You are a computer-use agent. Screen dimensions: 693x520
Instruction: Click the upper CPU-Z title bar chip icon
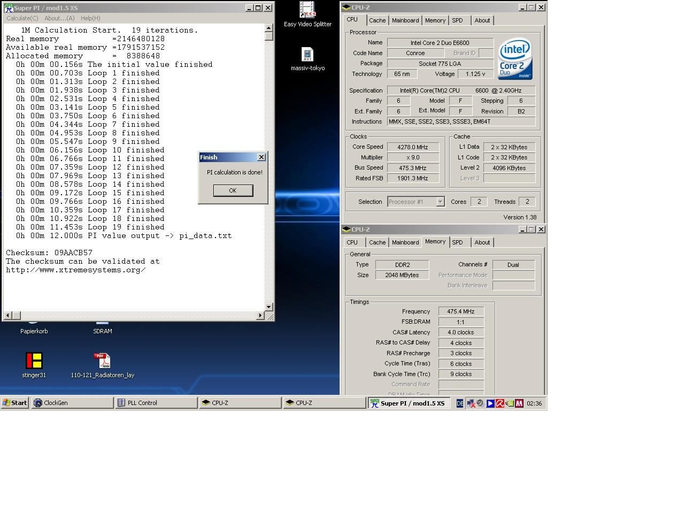click(346, 7)
